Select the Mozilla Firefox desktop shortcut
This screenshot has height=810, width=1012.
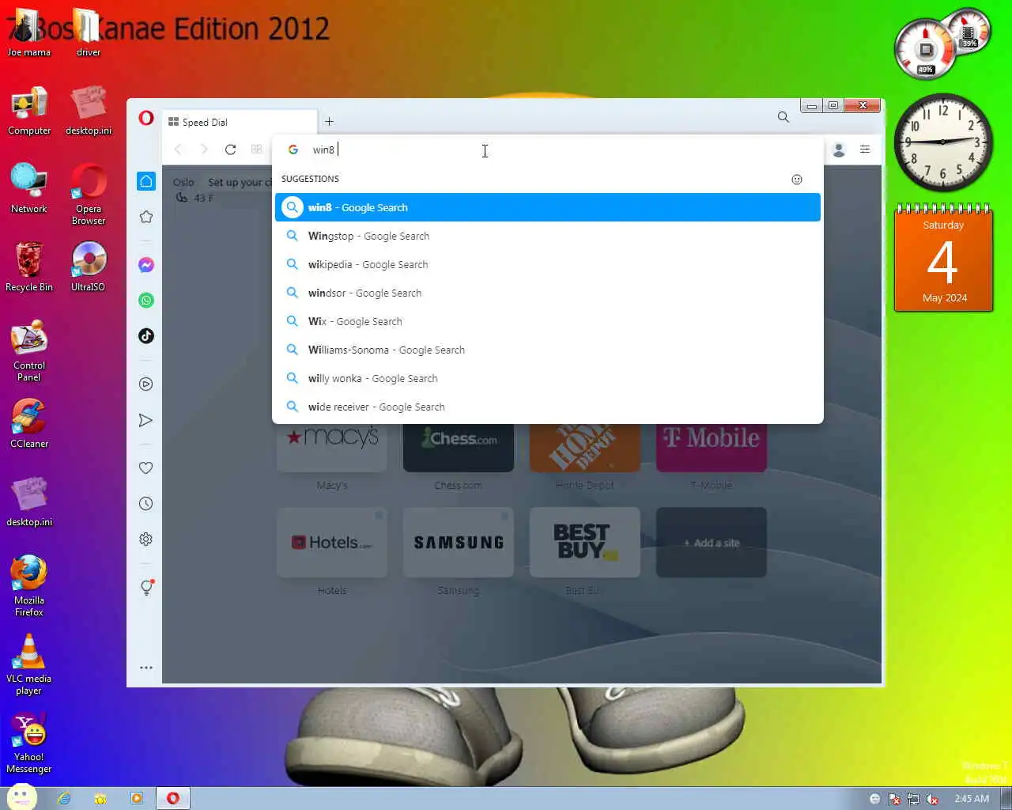click(x=29, y=586)
